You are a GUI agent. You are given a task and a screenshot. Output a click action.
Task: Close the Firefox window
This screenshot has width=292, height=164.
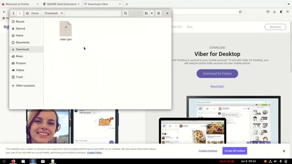(289, 4)
